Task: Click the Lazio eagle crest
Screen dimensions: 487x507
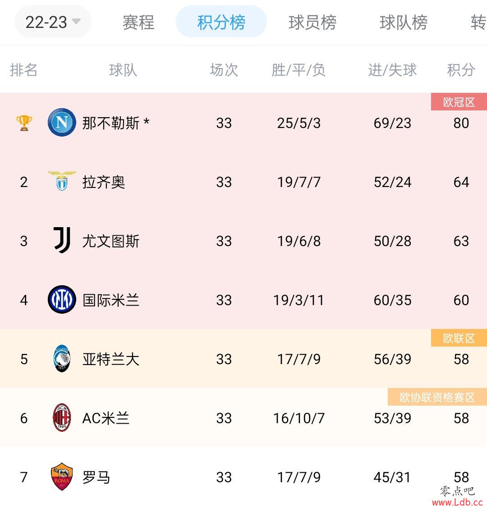Action: click(62, 181)
